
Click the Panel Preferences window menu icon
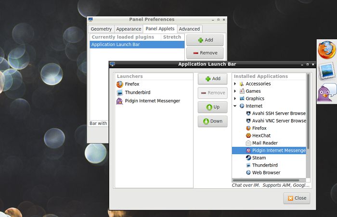click(x=91, y=20)
